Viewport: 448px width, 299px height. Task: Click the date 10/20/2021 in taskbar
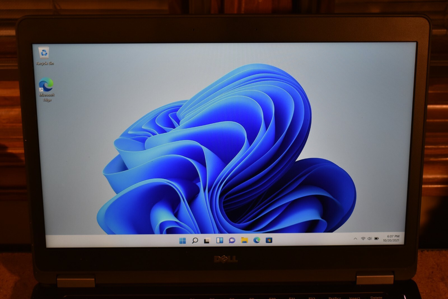tap(391, 240)
